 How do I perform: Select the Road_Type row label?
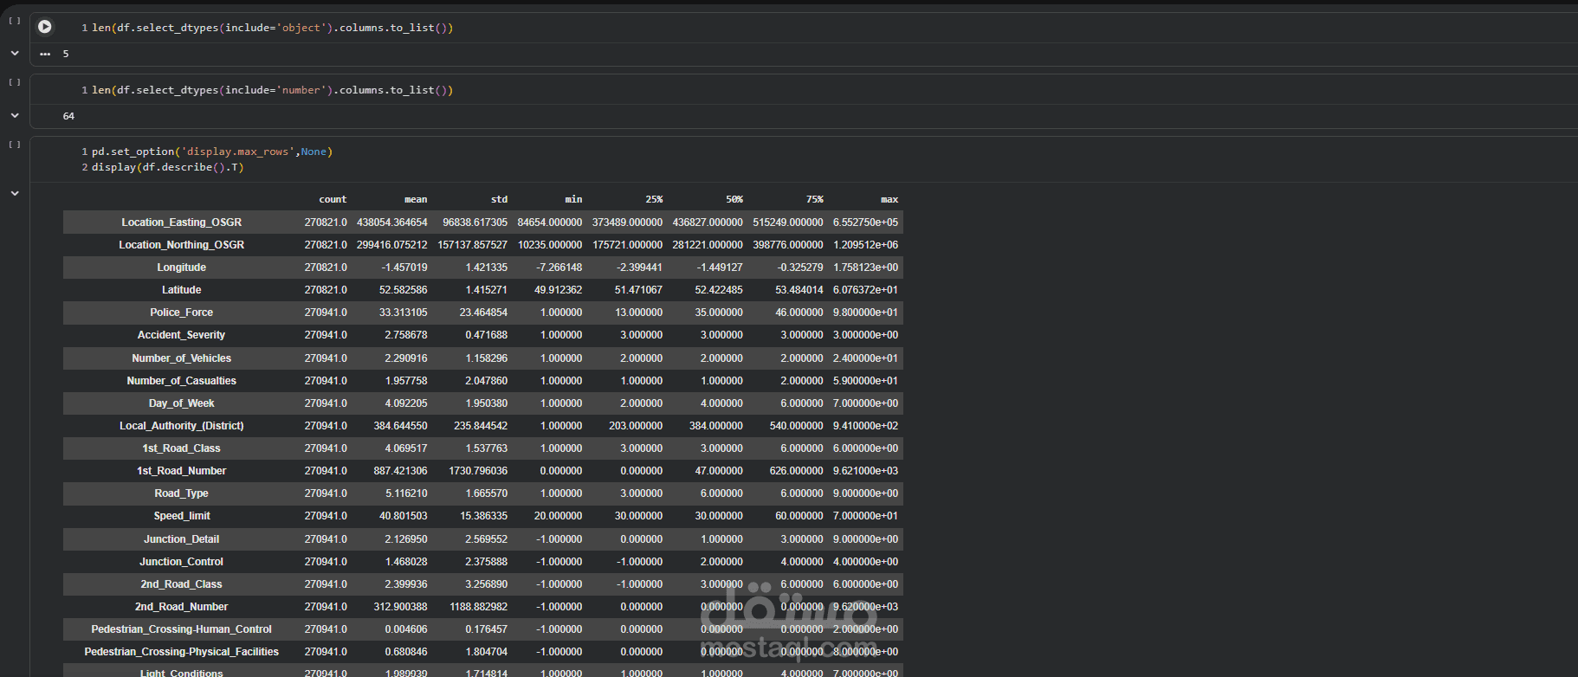(181, 493)
